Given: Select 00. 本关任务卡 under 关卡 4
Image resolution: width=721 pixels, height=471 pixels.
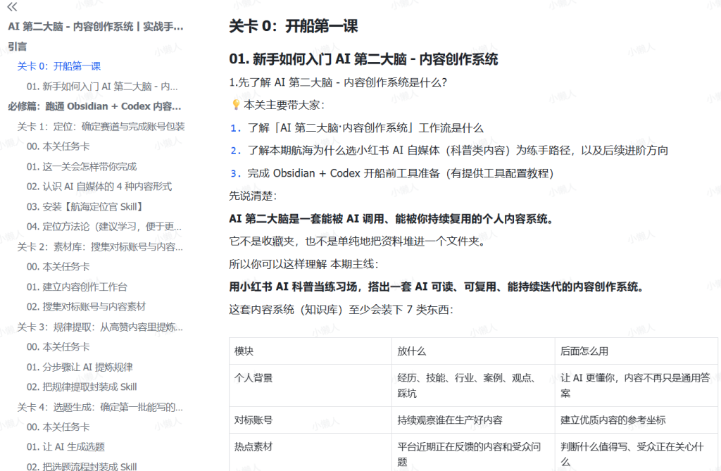Looking at the screenshot, I should point(58,427).
